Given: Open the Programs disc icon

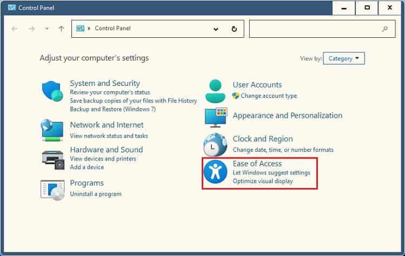Looking at the screenshot, I should (52, 190).
